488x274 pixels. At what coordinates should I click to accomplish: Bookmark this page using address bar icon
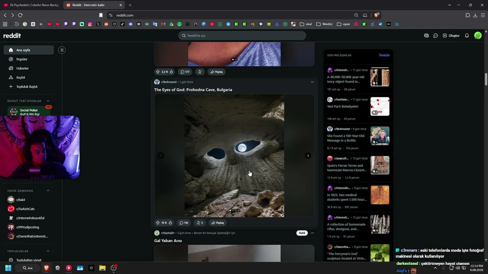click(x=101, y=15)
